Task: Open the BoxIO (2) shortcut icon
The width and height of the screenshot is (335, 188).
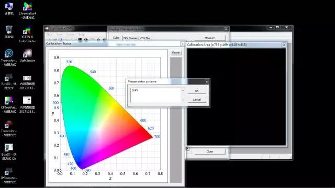Action: pyautogui.click(x=9, y=151)
